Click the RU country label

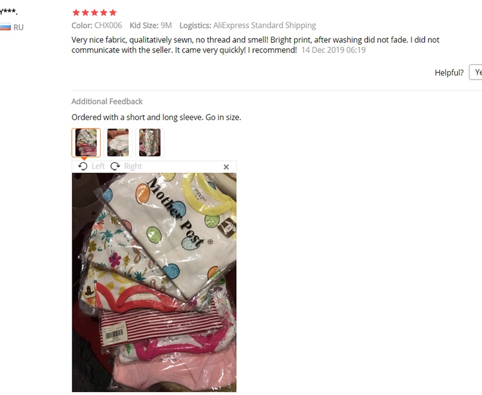[x=19, y=27]
